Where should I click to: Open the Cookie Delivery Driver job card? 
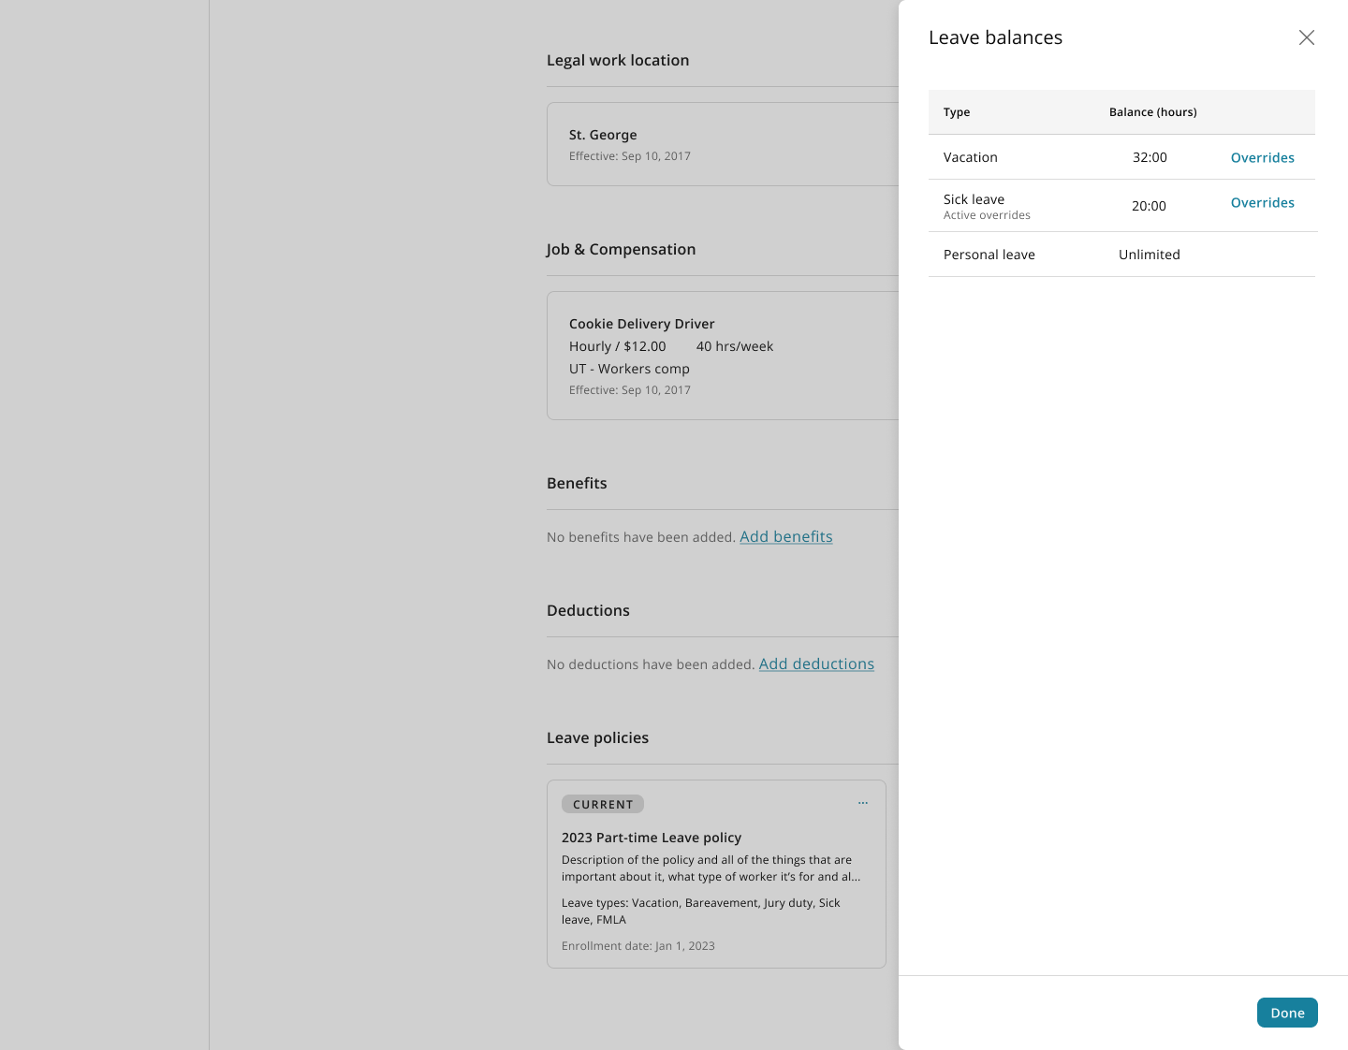tap(723, 356)
